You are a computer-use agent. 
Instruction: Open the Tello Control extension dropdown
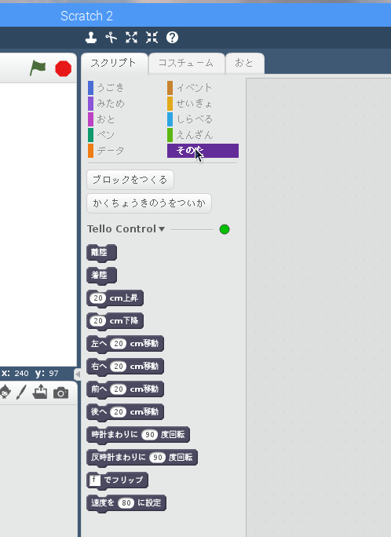point(126,228)
